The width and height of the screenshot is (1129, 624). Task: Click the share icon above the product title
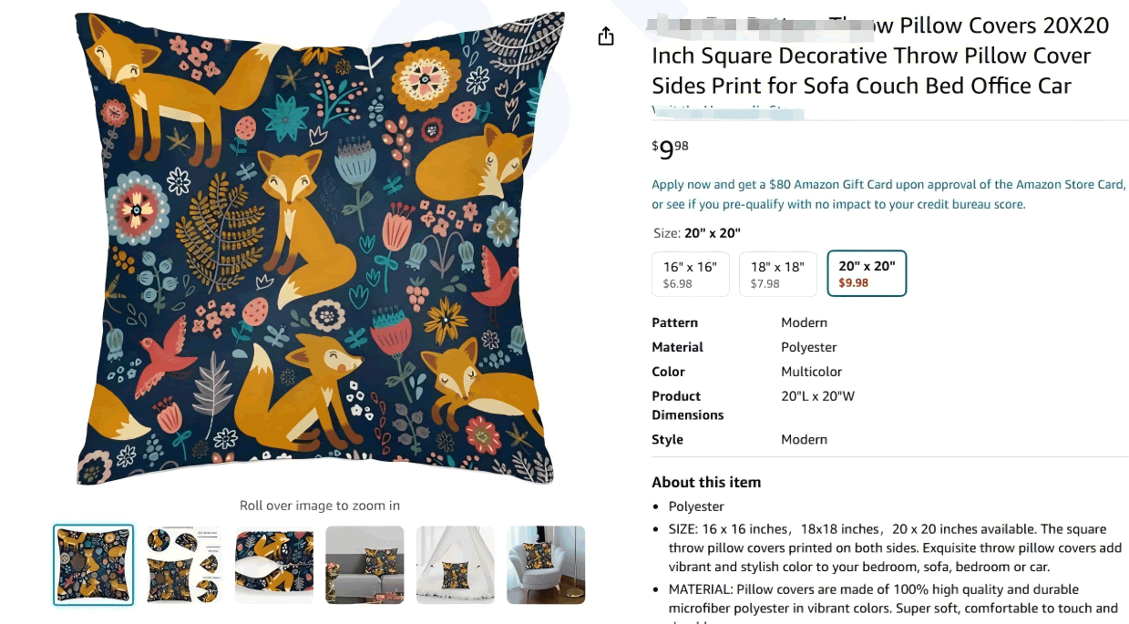pyautogui.click(x=606, y=36)
